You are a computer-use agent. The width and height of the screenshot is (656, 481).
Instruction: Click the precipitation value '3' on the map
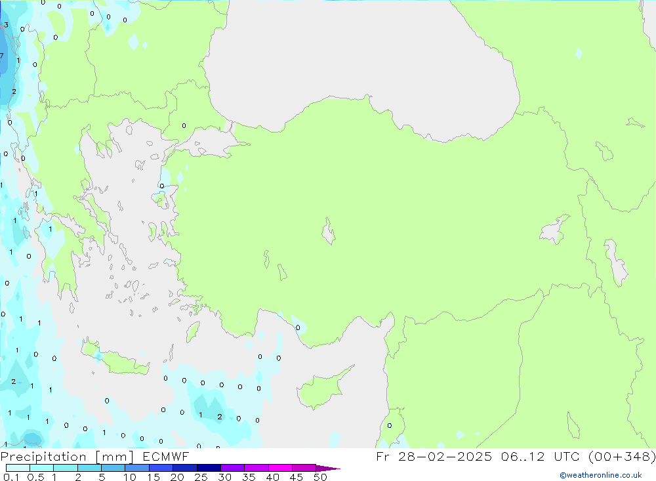[6, 25]
